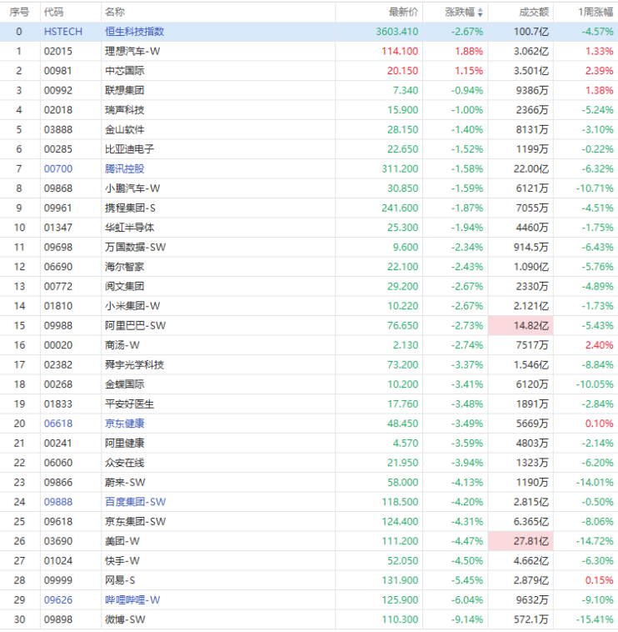
Task: Select the 快手-W row name
Action: (122, 560)
